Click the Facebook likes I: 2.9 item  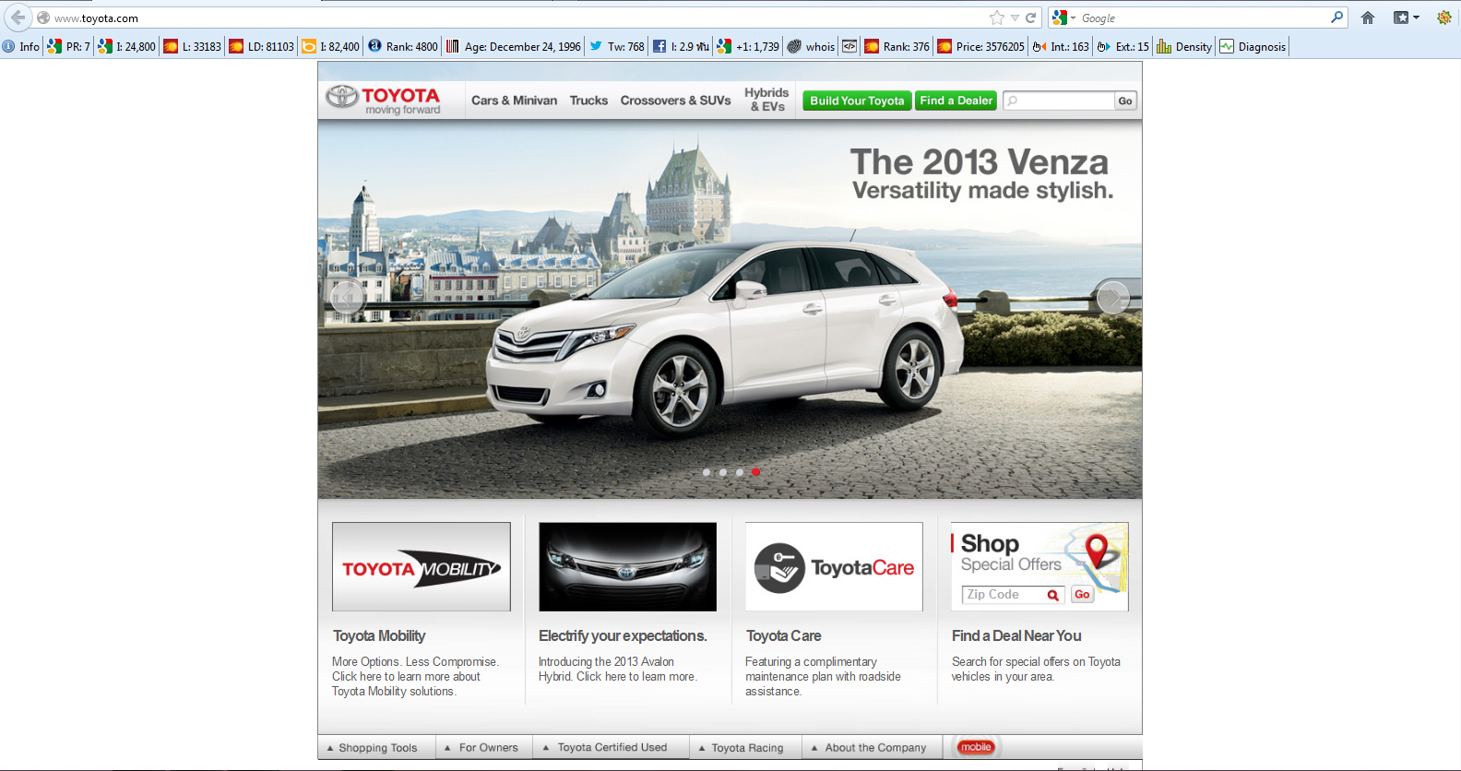pyautogui.click(x=681, y=46)
